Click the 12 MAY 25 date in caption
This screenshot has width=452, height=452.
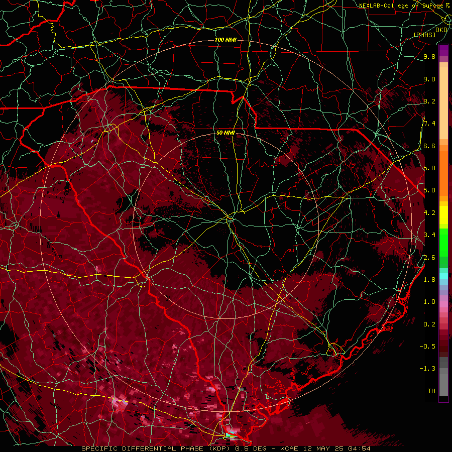pyautogui.click(x=322, y=449)
